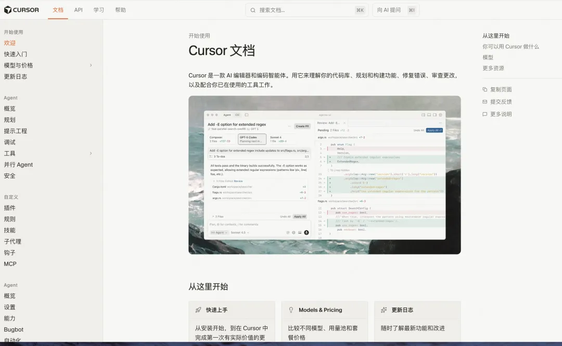Viewport: 562px width, 346px height.
Task: Click the Cursor 文档 page heading
Action: [x=222, y=50]
